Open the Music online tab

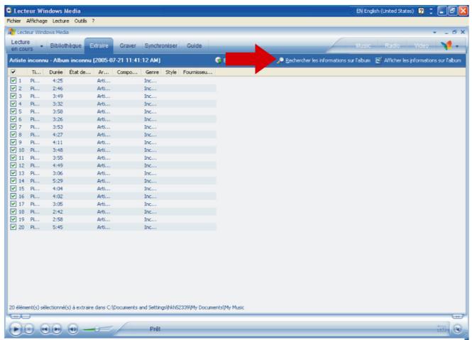click(363, 46)
